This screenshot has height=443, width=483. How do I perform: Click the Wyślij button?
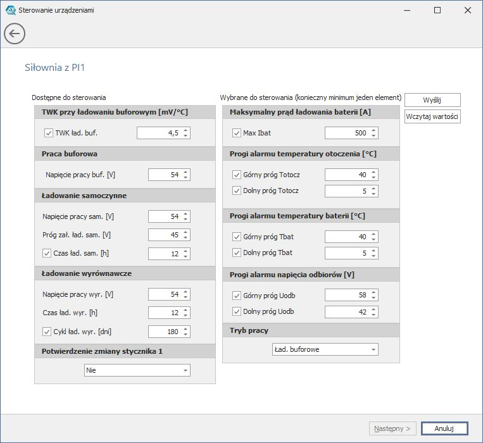click(432, 100)
